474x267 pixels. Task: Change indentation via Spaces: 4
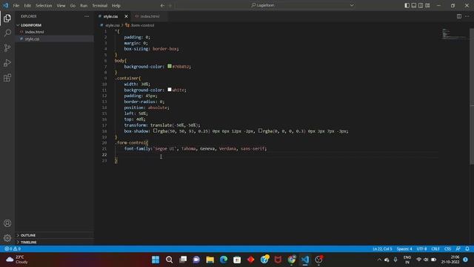(404, 249)
